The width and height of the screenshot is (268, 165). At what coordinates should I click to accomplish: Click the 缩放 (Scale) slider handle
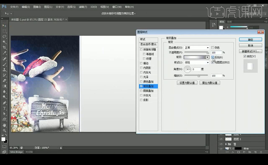[x=199, y=76]
